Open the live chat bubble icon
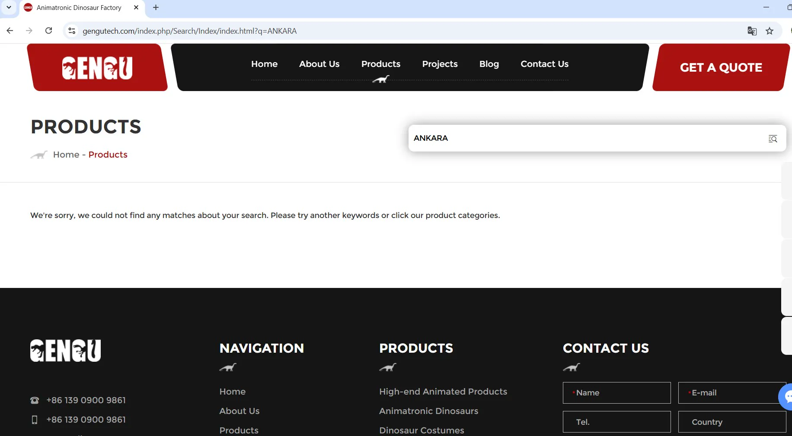Viewport: 792px width, 436px height. tap(787, 396)
